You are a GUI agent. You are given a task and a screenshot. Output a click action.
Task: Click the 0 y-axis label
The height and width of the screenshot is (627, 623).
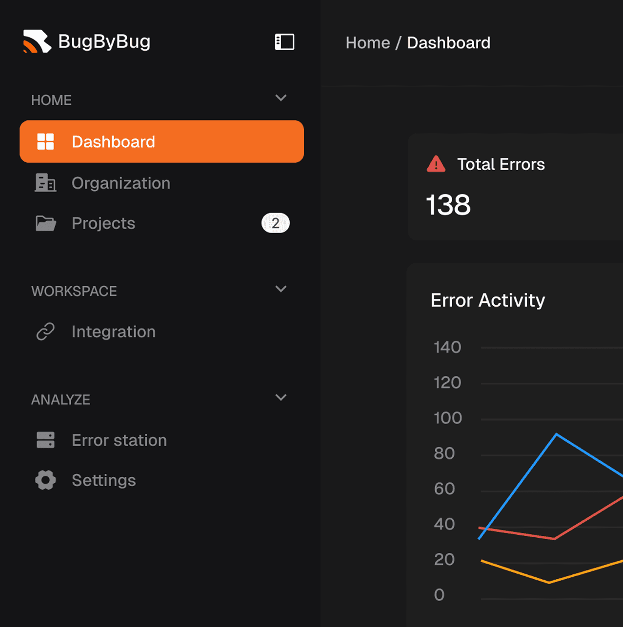(439, 595)
